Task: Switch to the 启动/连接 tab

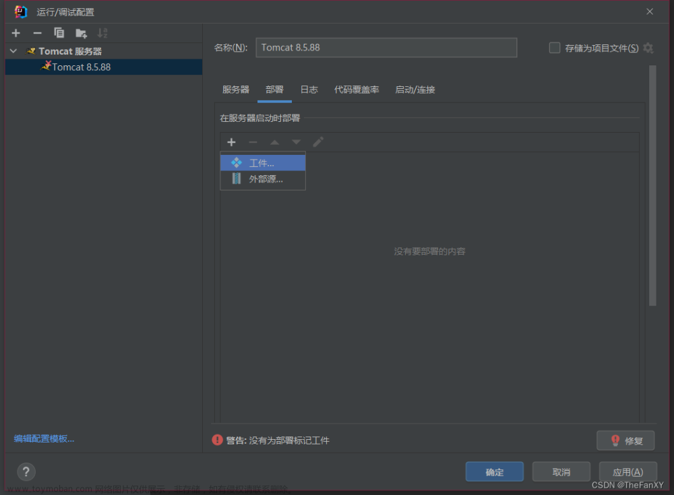Action: 415,90
